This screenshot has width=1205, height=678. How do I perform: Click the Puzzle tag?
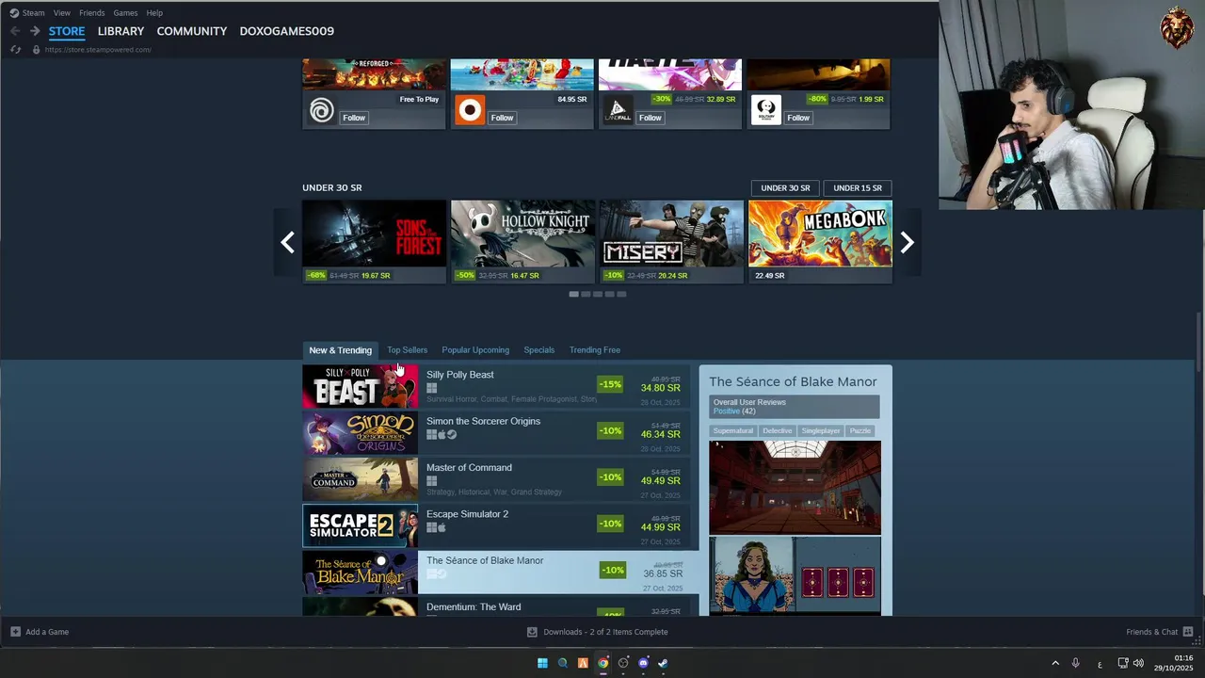point(860,430)
